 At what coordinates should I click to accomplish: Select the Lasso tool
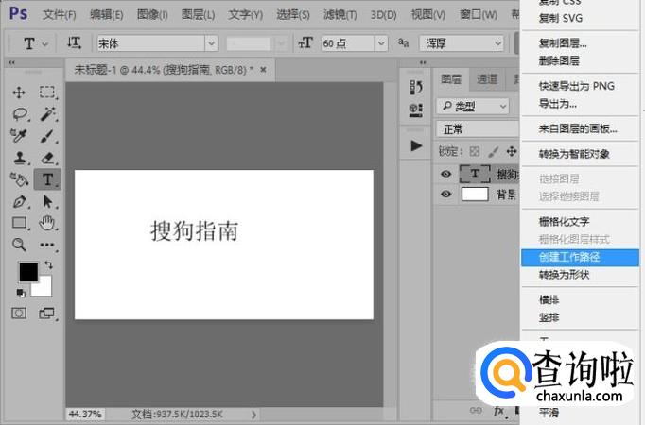click(19, 114)
